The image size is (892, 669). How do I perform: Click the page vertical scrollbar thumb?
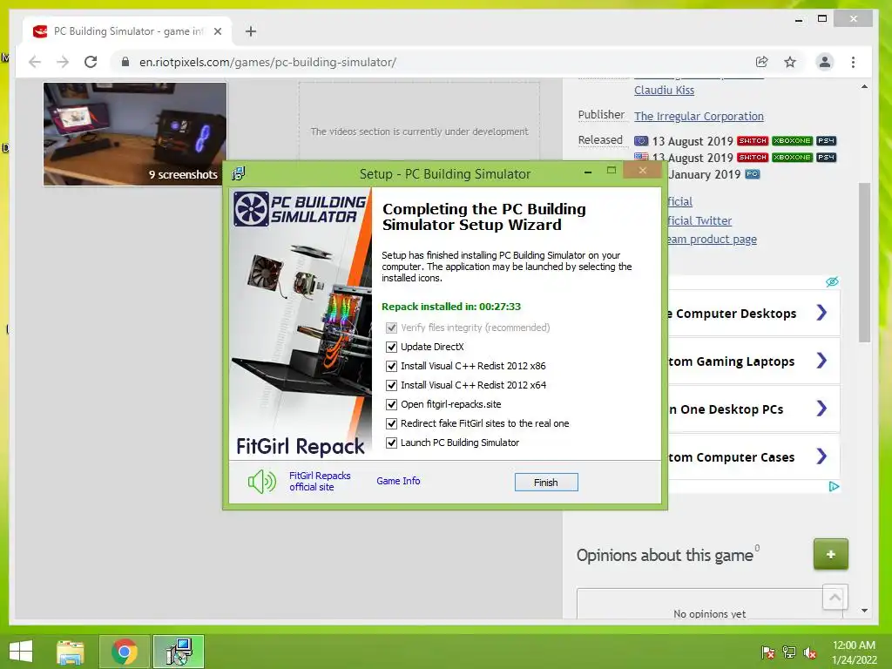coord(864,262)
